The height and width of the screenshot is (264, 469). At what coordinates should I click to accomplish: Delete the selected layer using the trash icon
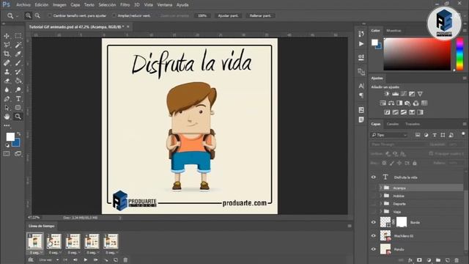(457, 260)
